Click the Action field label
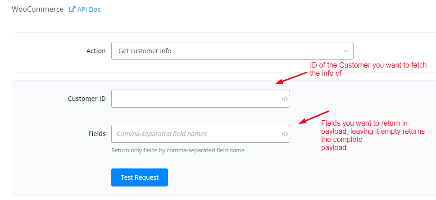The image size is (436, 200). (96, 51)
